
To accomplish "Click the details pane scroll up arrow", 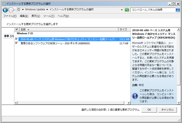I will tap(179, 29).
